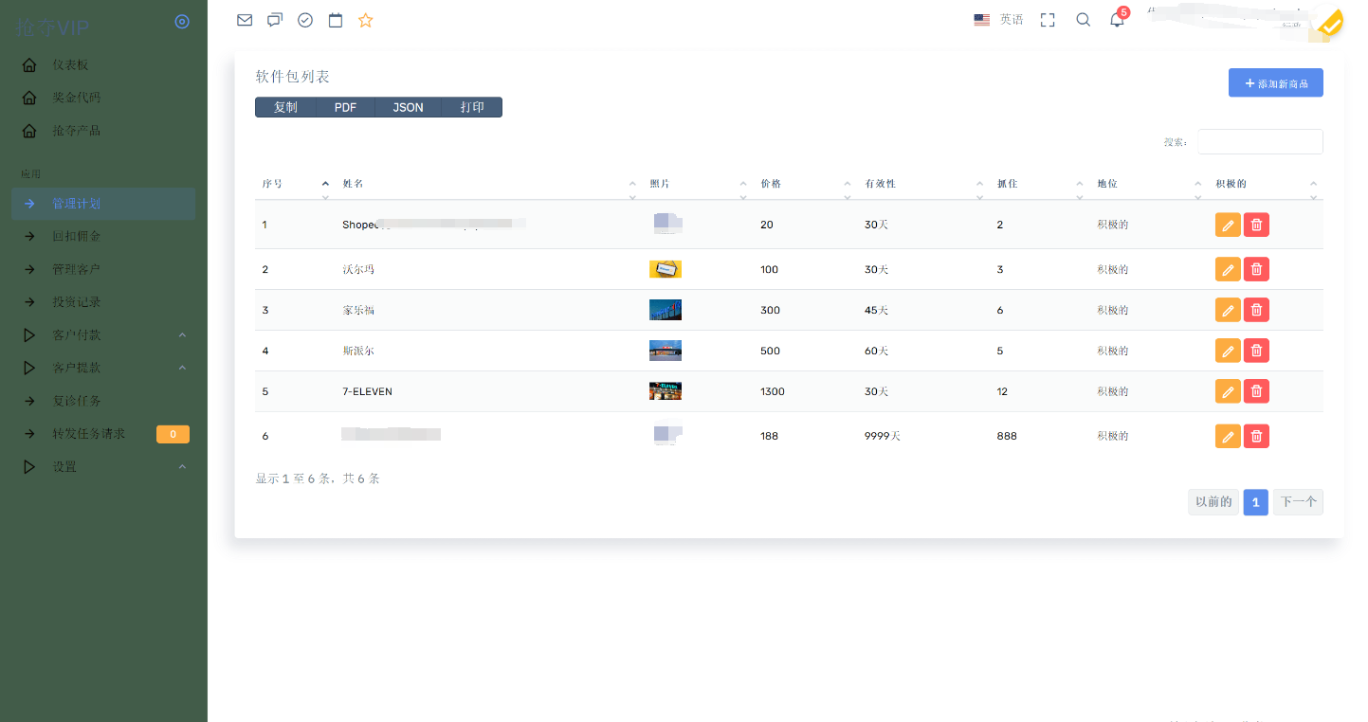Expand the 设置 sidebar menu

point(103,466)
